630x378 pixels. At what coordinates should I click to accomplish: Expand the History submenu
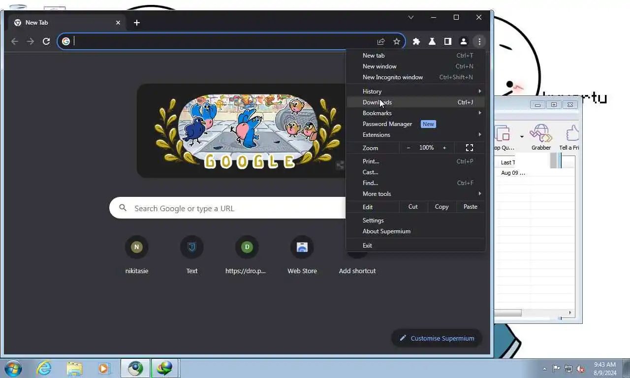(416, 92)
